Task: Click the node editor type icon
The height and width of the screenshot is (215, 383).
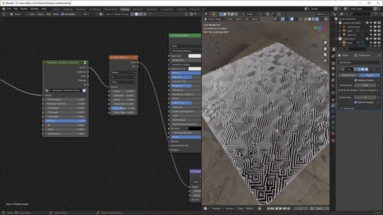Action: point(4,14)
